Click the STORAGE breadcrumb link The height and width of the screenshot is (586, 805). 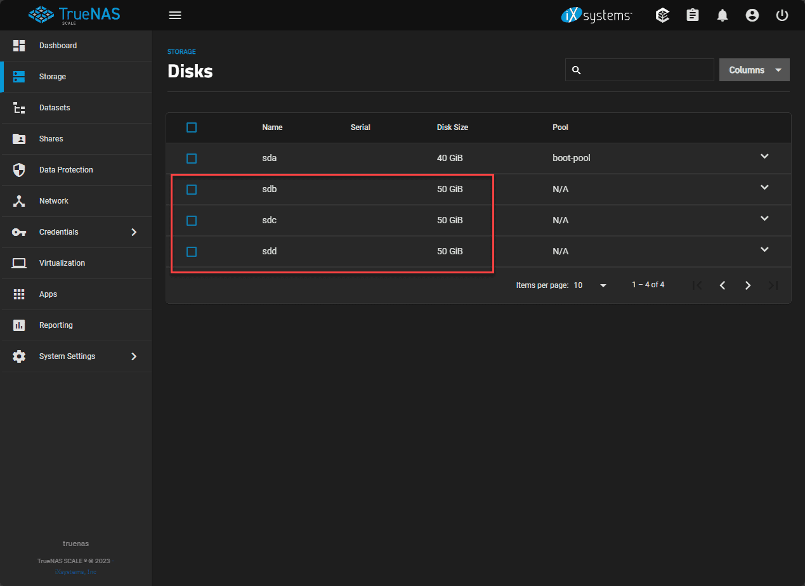[x=181, y=52]
